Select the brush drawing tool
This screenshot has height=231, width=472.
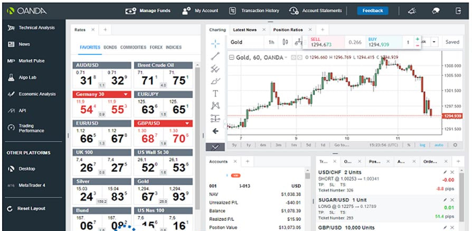point(215,81)
